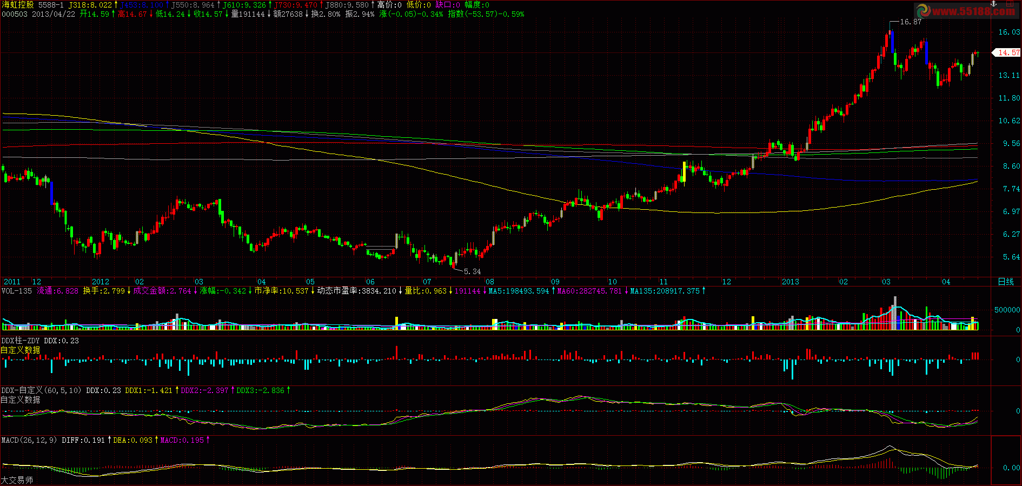Viewport: 1022px width, 486px height.
Task: Click the MA135:208917.375 volume average label
Action: point(665,291)
